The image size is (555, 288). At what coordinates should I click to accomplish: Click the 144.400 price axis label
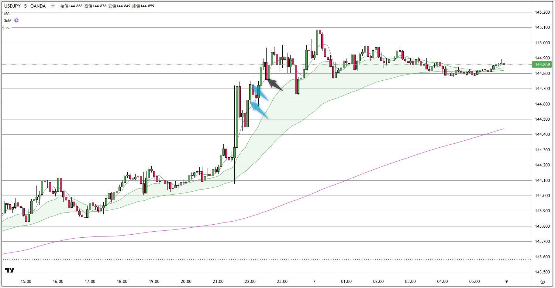(x=542, y=134)
